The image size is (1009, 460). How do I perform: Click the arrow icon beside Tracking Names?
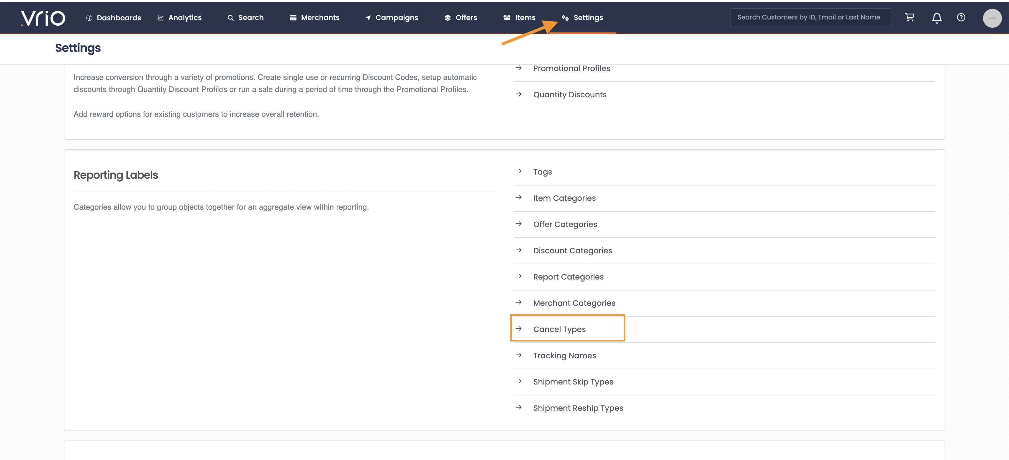coord(519,355)
